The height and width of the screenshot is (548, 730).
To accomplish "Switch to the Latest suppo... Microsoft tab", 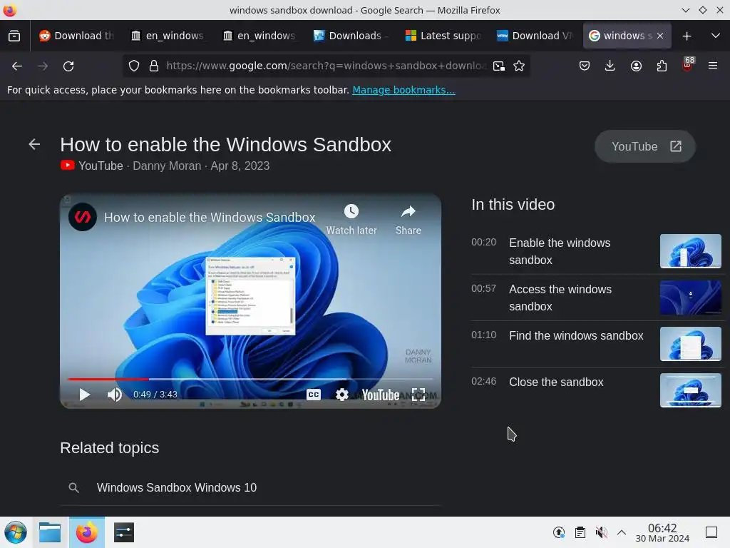I will (x=443, y=36).
